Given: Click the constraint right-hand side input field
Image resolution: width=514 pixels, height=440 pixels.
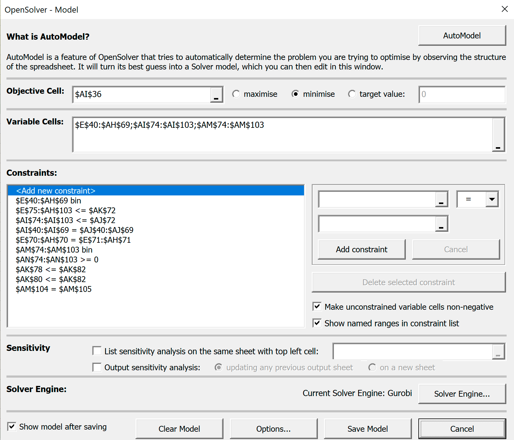Looking at the screenshot, I should [377, 224].
